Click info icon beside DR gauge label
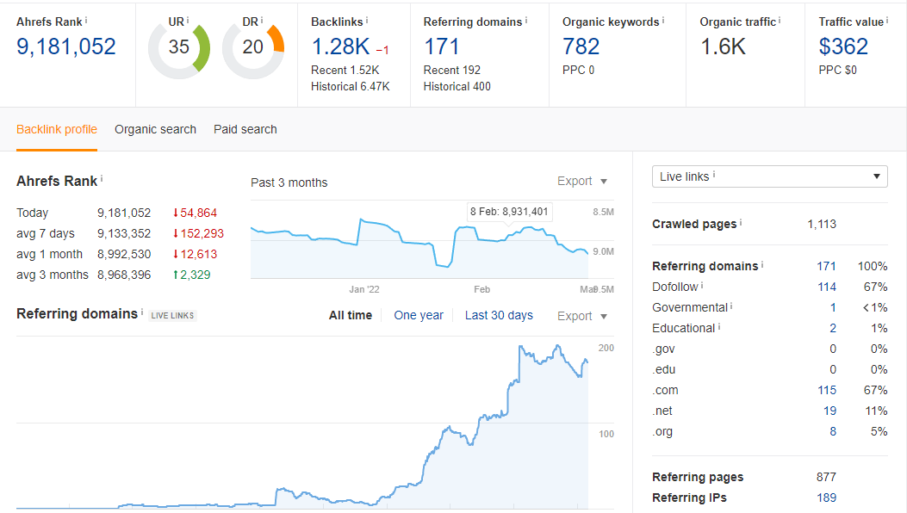 click(x=262, y=21)
